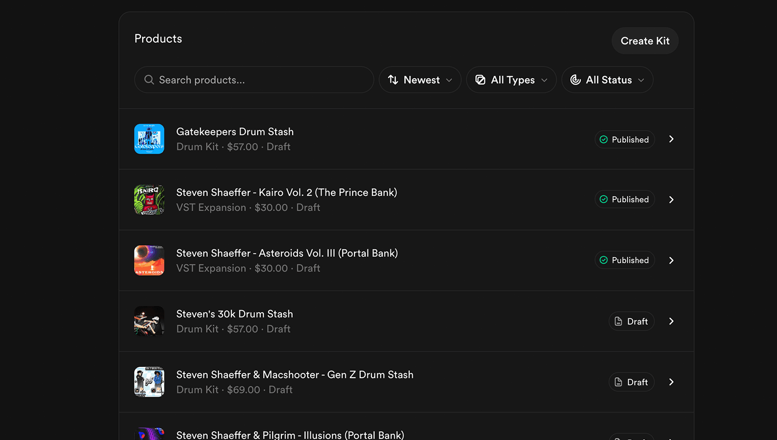777x440 pixels.
Task: Click the check icon on Kairo Vol. 2 Published badge
Action: (603, 199)
